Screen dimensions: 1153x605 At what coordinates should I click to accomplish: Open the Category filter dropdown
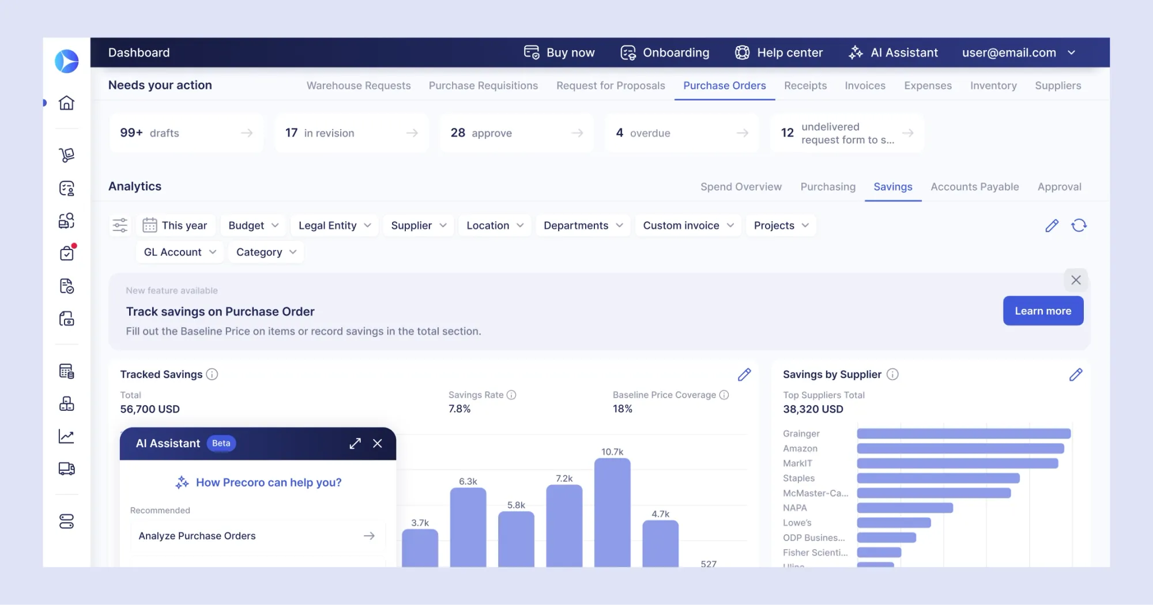(x=266, y=252)
